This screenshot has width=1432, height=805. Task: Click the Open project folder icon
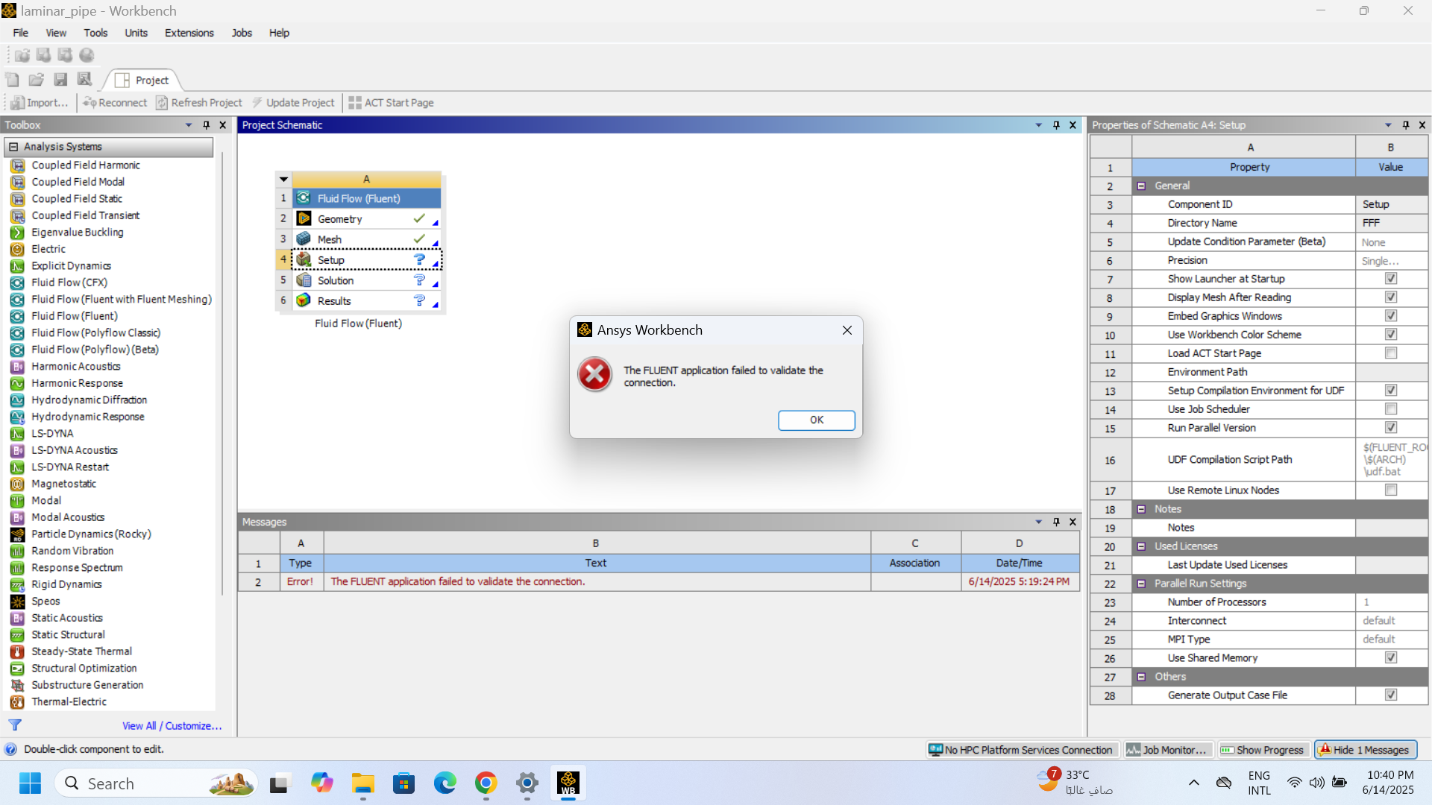37,80
